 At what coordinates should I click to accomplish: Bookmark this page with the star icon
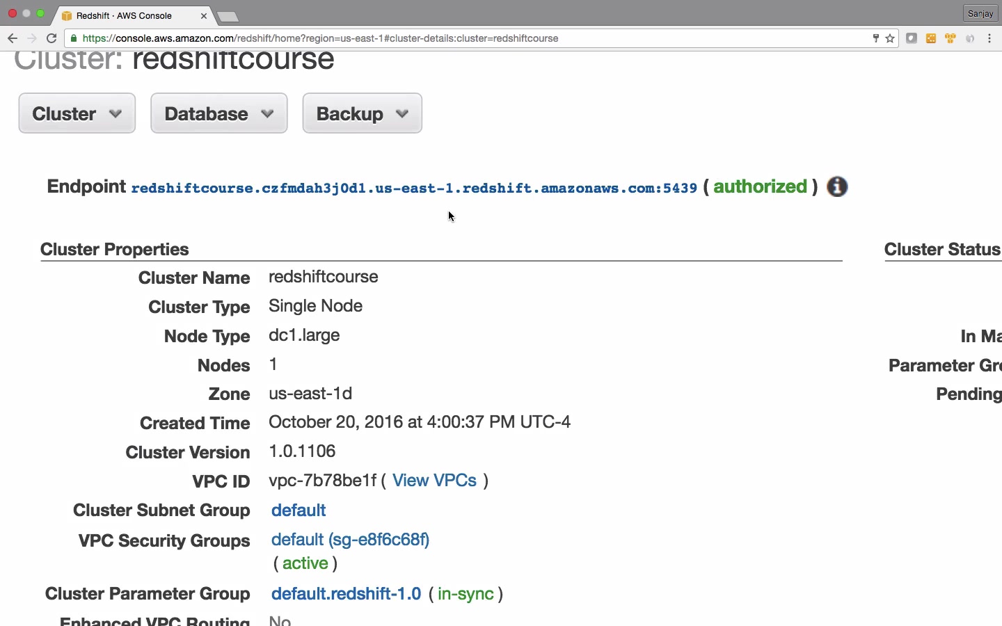coord(890,38)
